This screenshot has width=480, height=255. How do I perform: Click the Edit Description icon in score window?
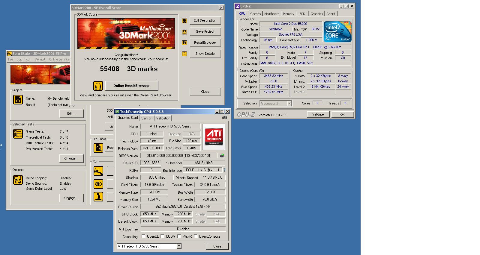pos(184,21)
